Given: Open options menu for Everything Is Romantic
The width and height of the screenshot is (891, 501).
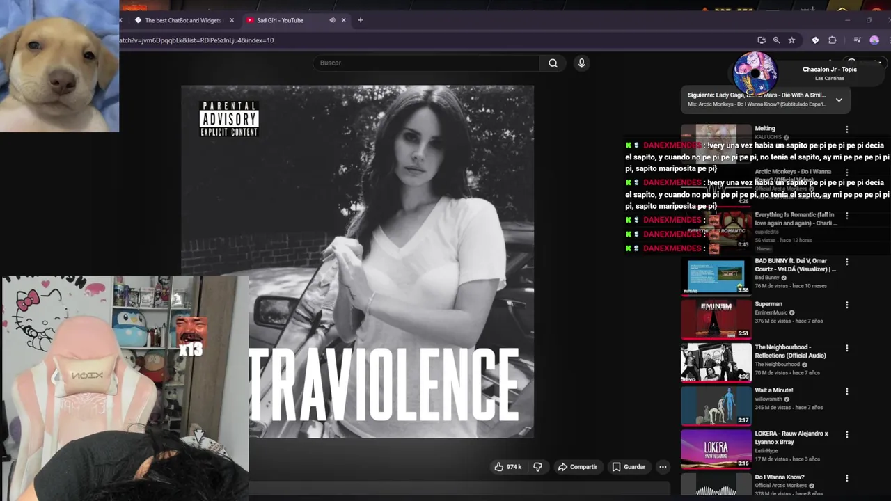Looking at the screenshot, I should [x=846, y=216].
